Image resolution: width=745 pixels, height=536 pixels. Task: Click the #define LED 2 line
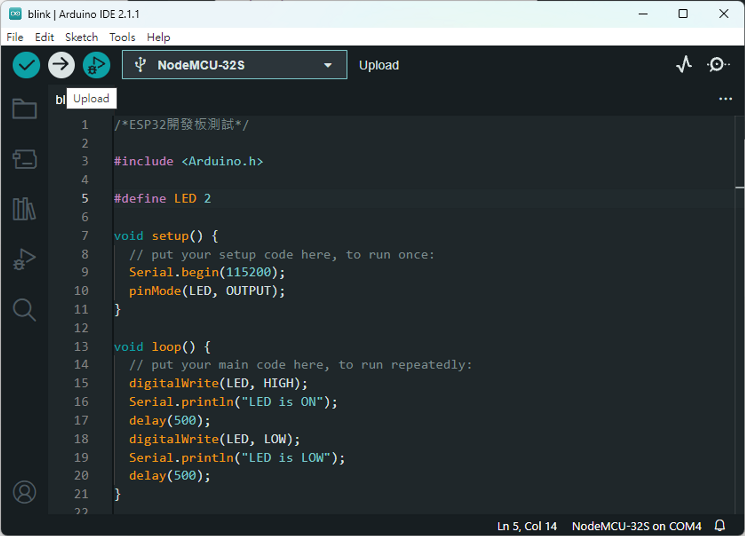[162, 198]
